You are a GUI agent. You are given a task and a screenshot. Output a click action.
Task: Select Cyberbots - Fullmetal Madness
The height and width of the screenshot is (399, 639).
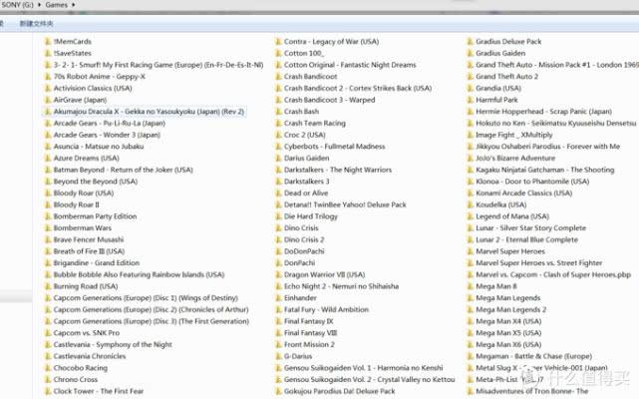tap(335, 147)
